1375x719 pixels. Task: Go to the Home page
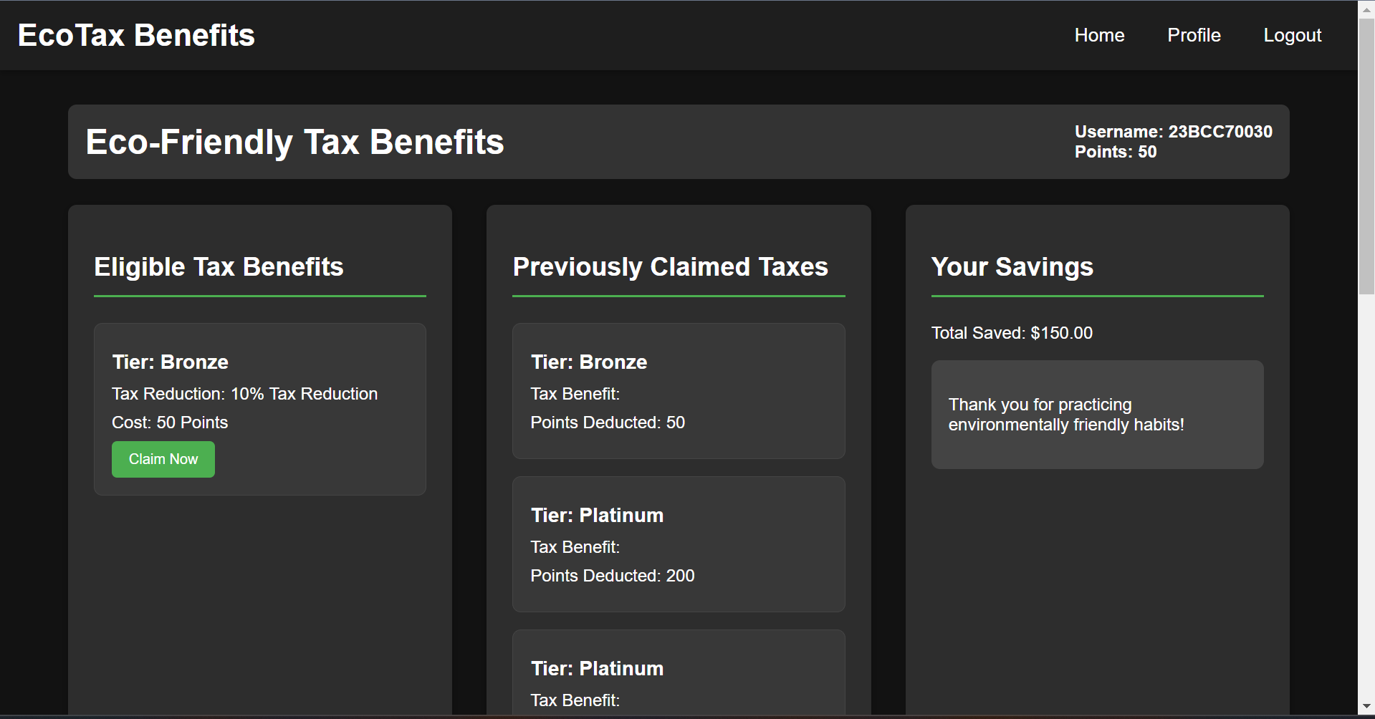1099,35
